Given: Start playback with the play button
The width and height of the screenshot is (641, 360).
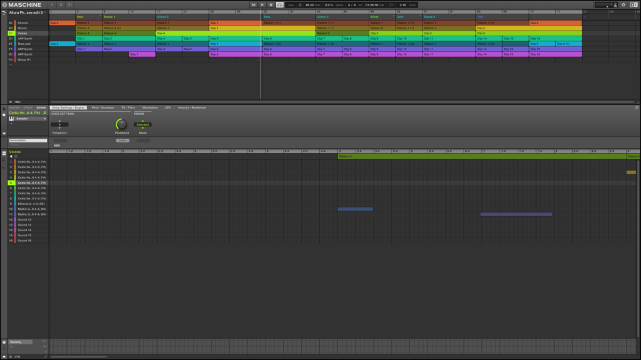Looking at the screenshot, I should tap(262, 5).
